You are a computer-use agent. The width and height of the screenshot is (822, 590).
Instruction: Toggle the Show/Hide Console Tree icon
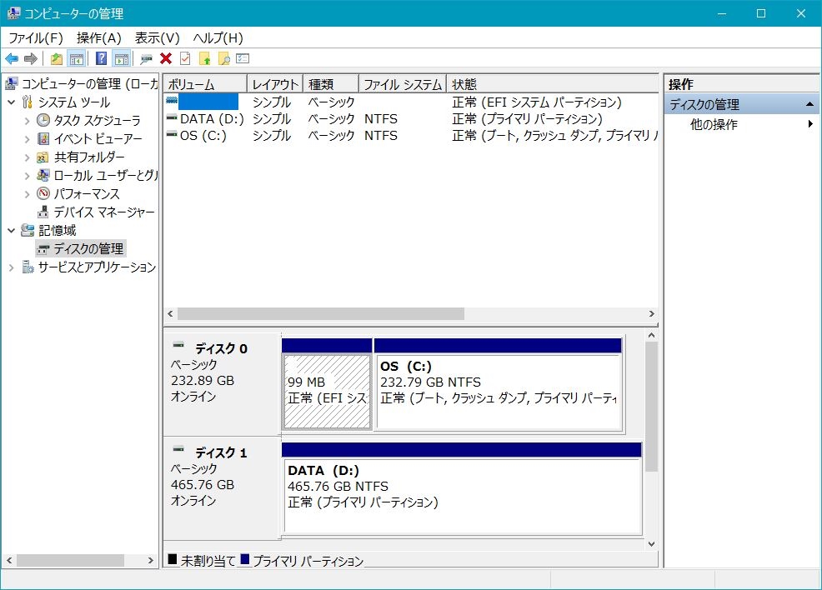point(77,58)
